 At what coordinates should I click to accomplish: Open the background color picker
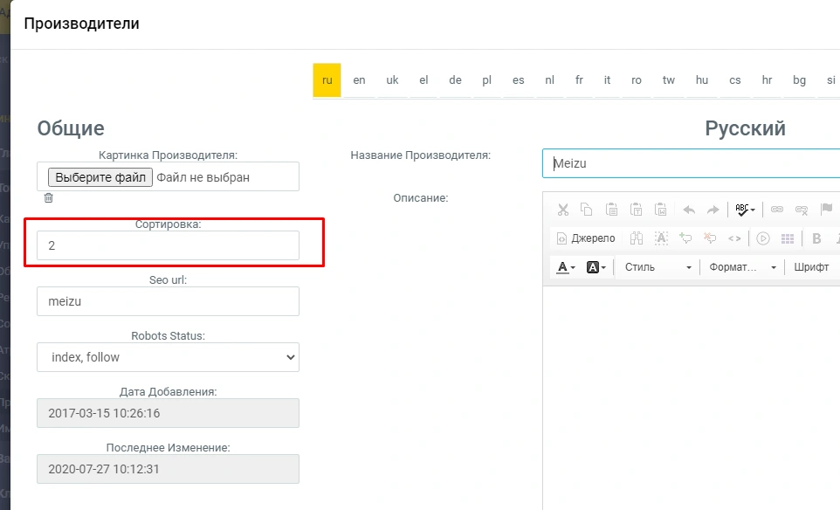click(596, 267)
